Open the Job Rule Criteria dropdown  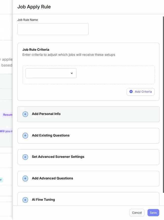51,73
